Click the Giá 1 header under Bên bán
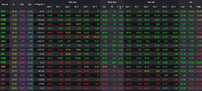The image size is (202, 91). point(128,7)
